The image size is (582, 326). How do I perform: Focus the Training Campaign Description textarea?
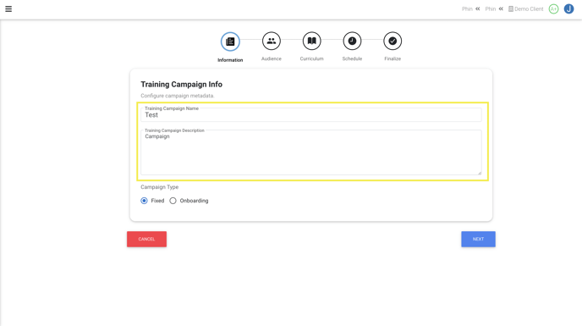(311, 152)
